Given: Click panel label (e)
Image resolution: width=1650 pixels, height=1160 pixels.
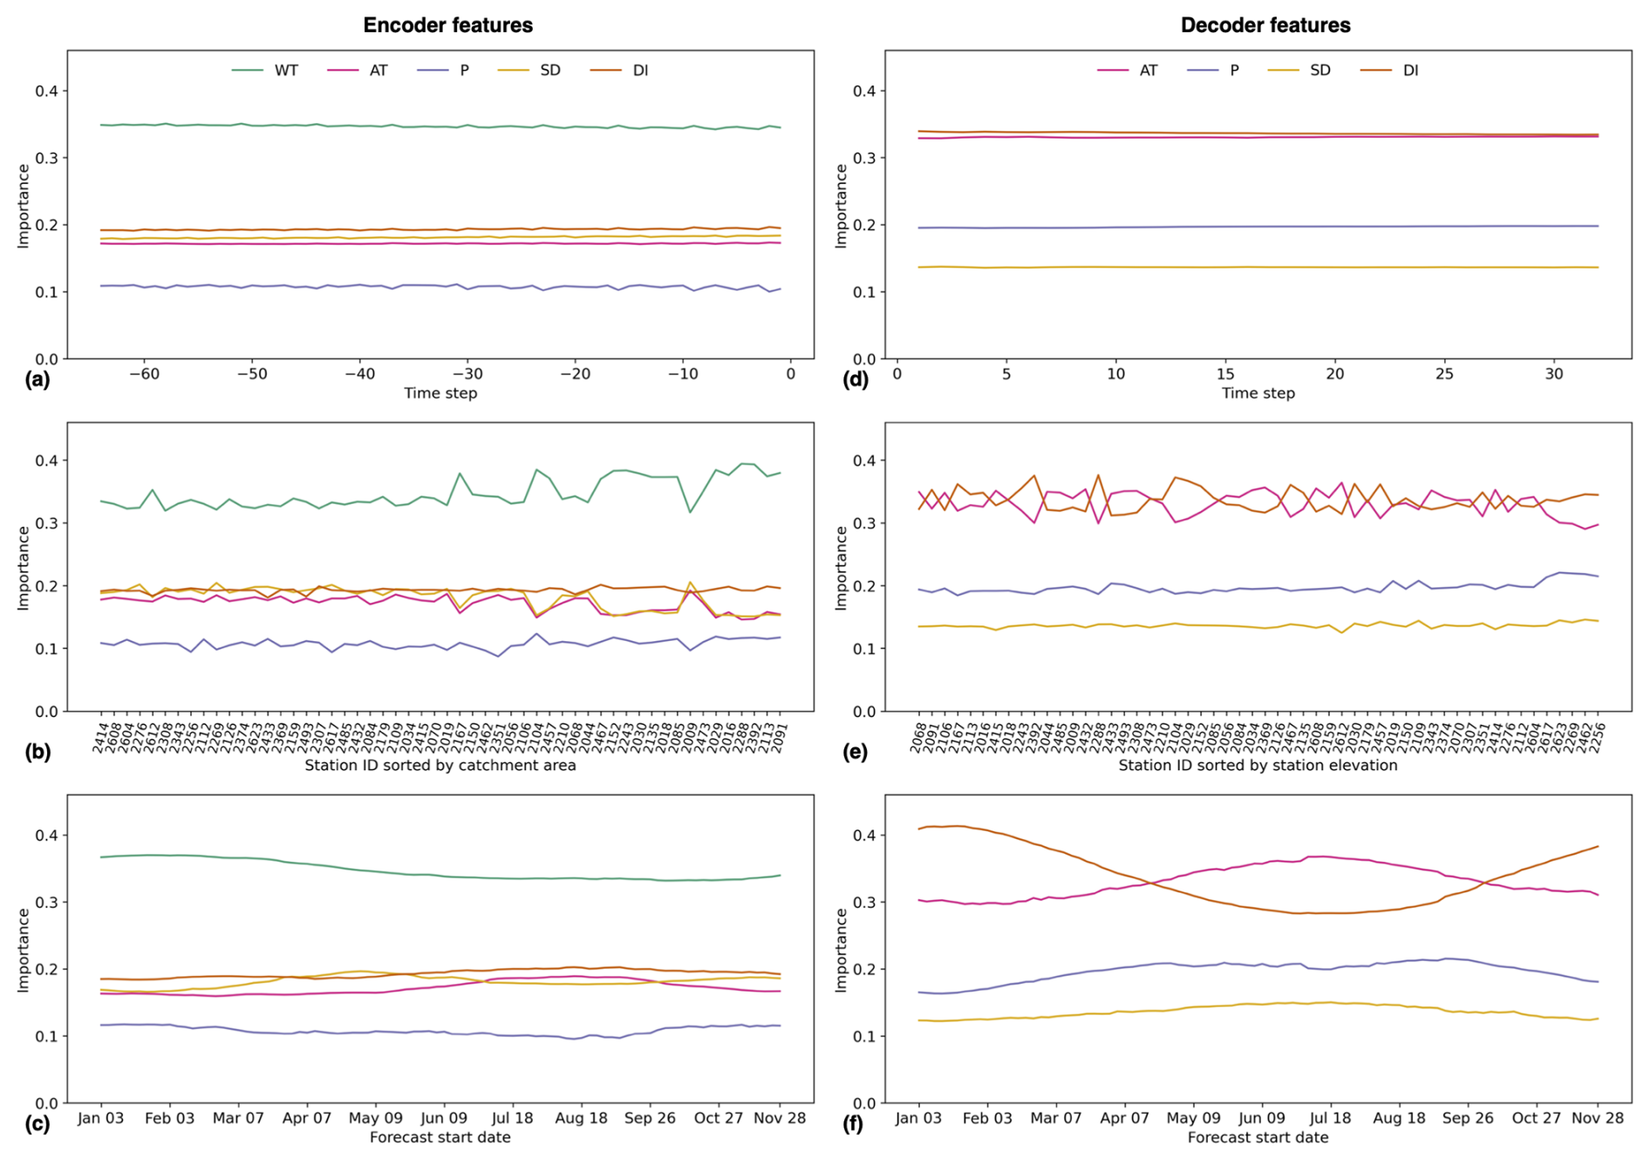Looking at the screenshot, I should [x=855, y=752].
